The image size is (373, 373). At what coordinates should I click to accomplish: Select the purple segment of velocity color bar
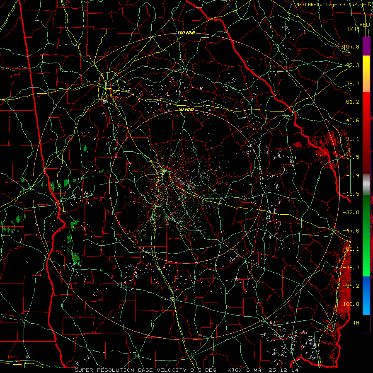pyautogui.click(x=366, y=46)
